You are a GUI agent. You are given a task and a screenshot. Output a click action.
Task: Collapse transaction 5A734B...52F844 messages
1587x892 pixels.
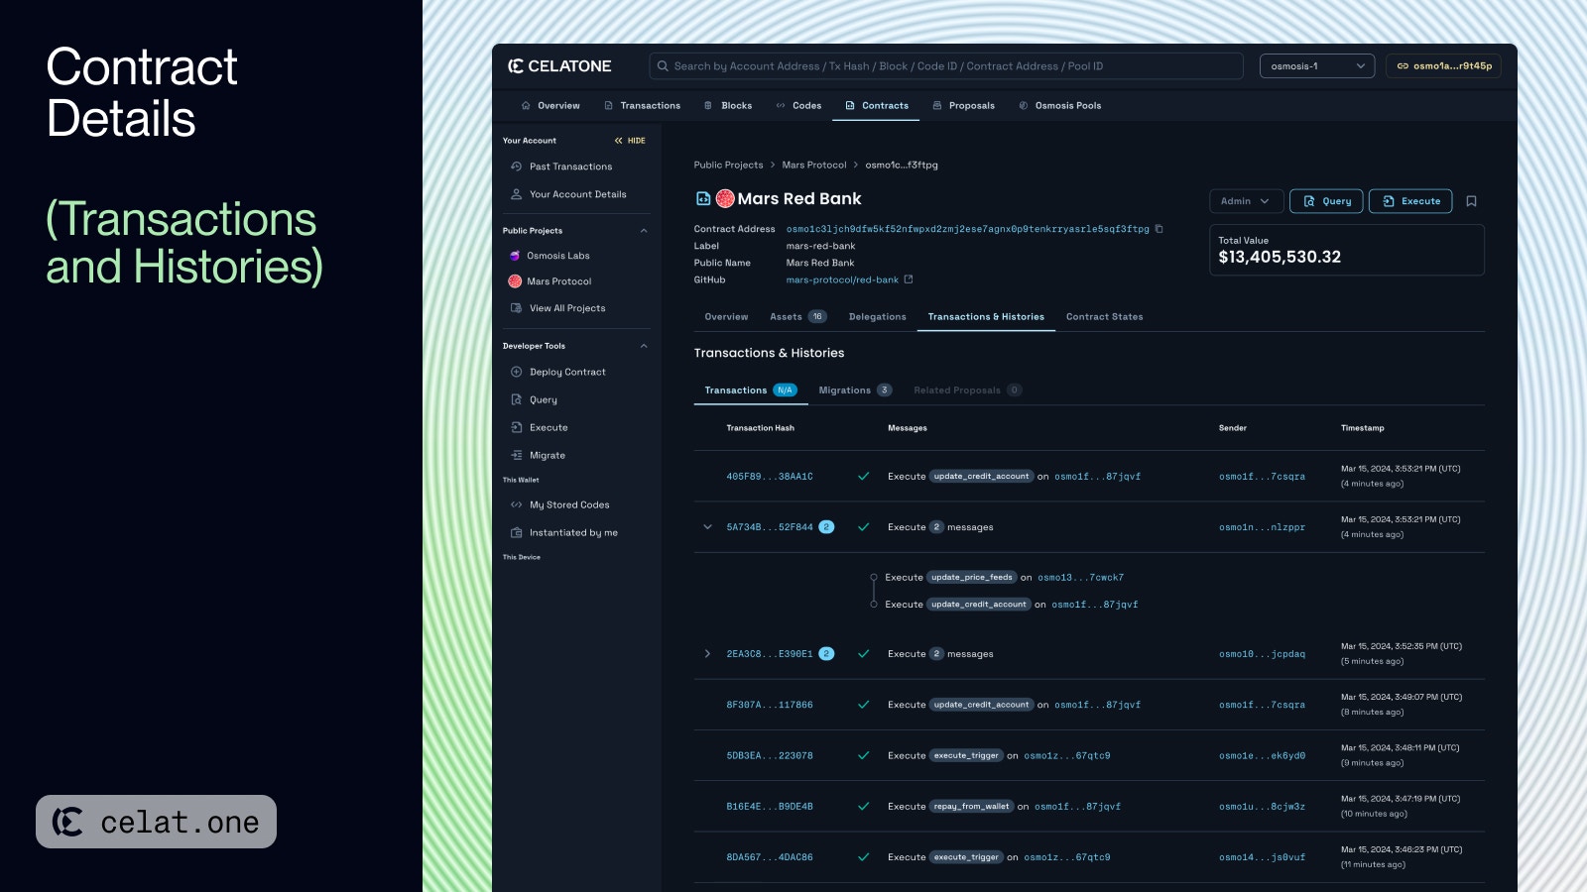[x=707, y=527]
